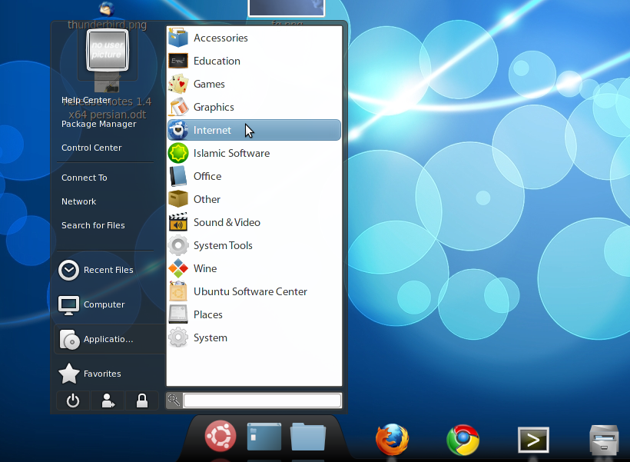Open the Wine menu entry
Screen dimensions: 630x462
(x=254, y=268)
